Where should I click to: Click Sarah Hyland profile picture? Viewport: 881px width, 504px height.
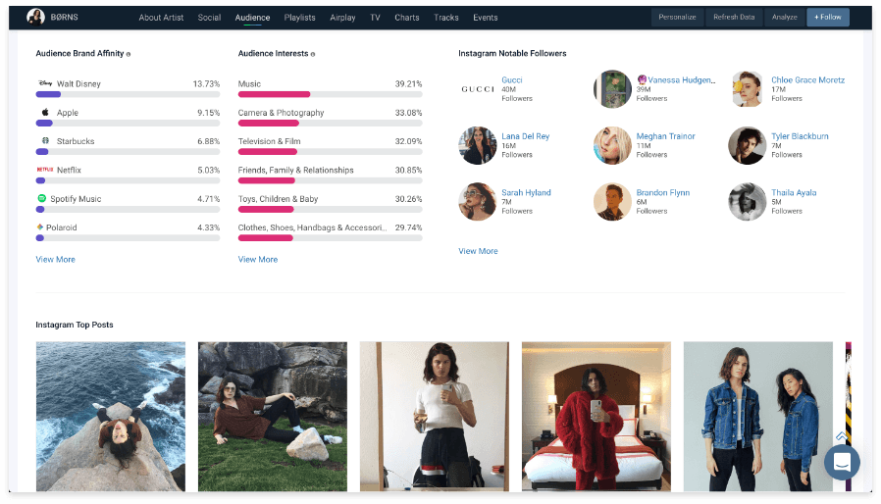coord(478,201)
